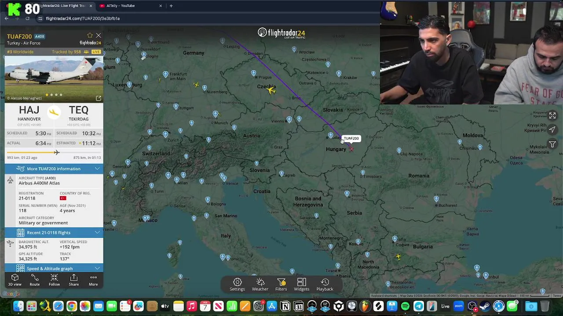
Task: Click the HAJ Hannover origin airport
Action: [x=29, y=114]
